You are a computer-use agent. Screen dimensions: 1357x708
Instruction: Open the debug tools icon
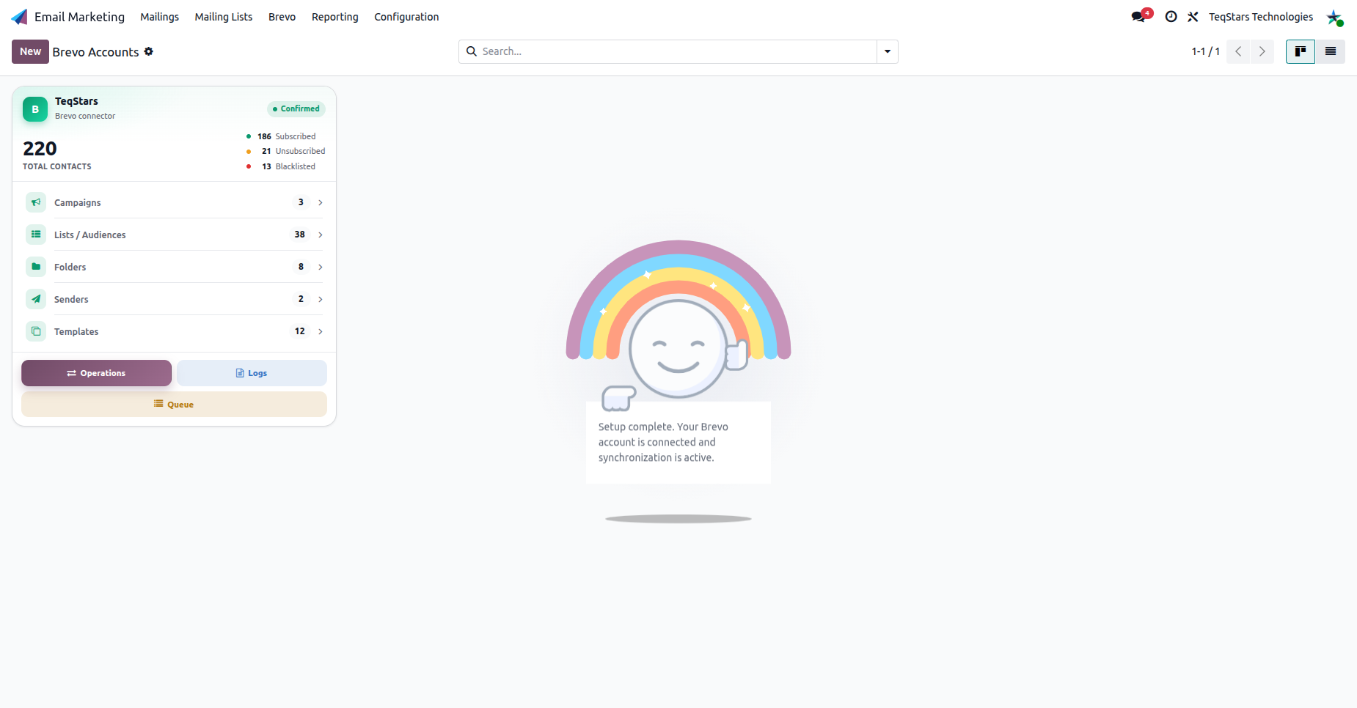(1193, 17)
